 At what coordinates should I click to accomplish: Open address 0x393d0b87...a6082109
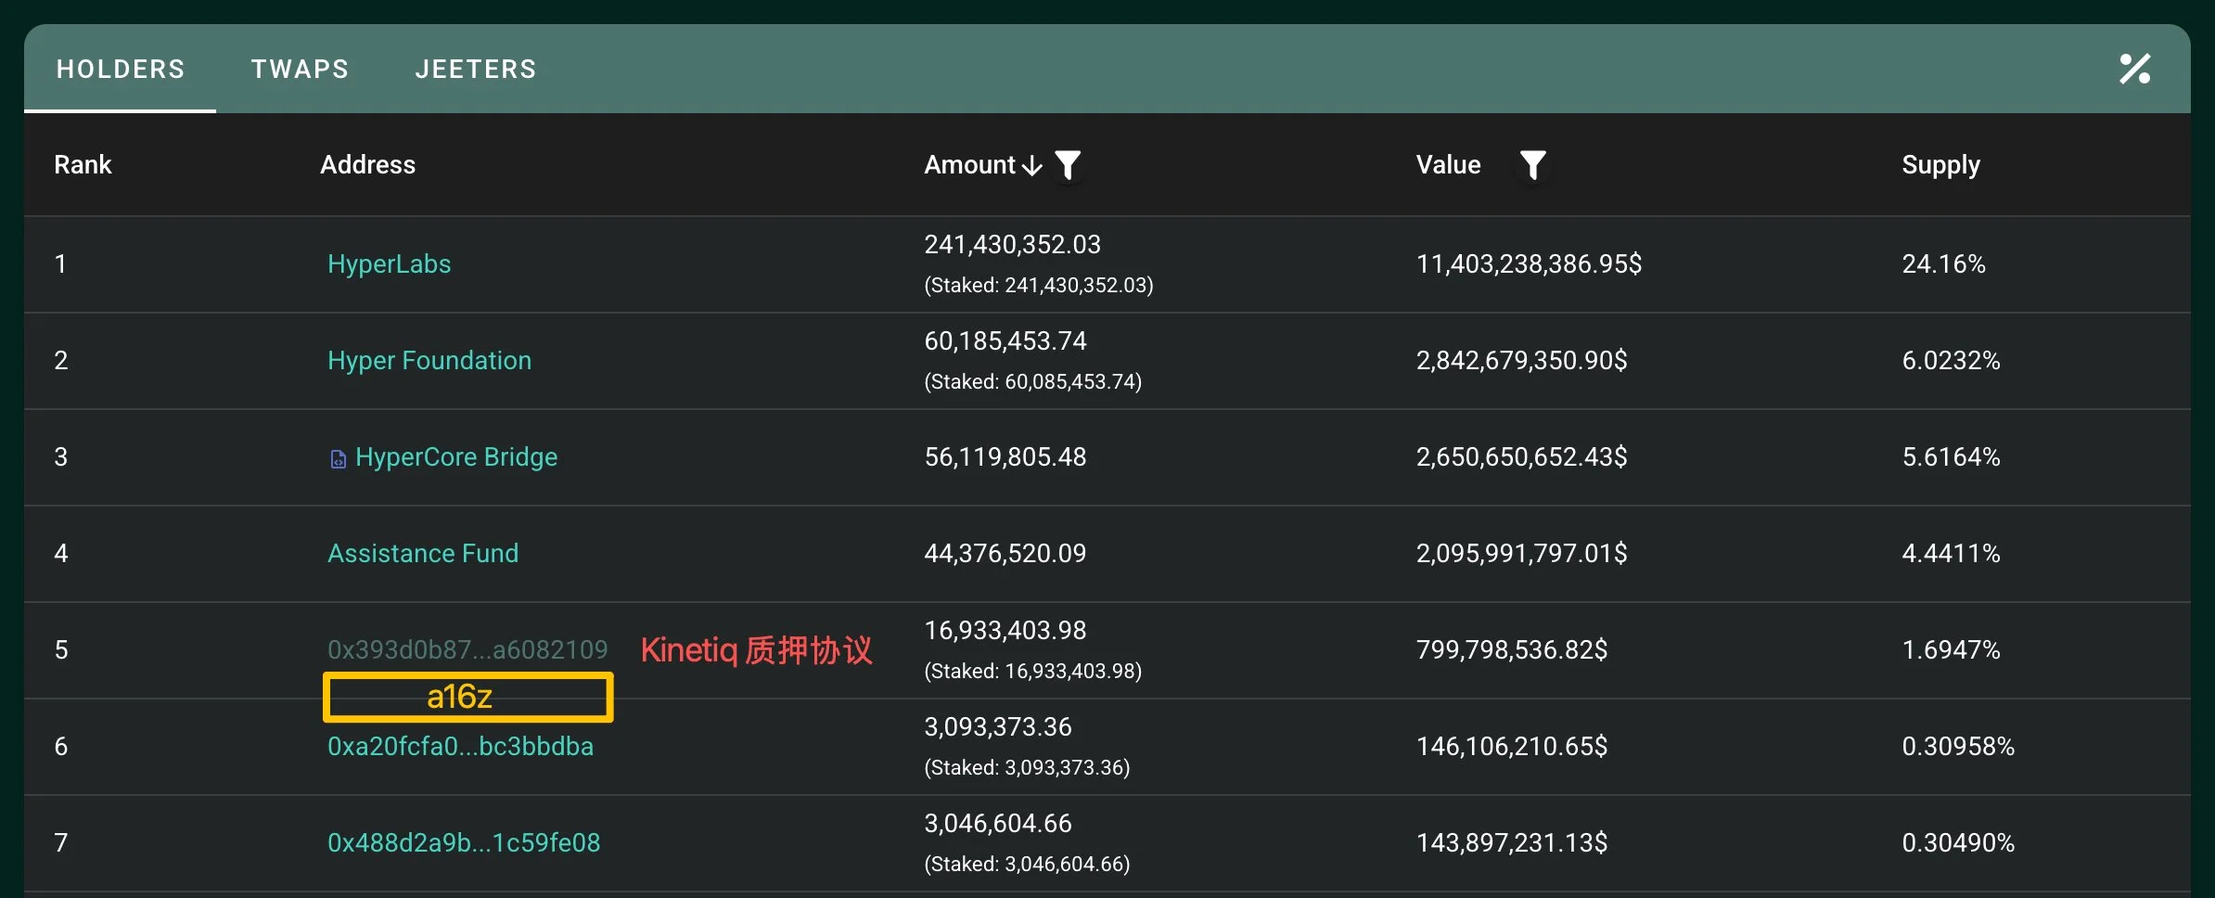point(467,649)
